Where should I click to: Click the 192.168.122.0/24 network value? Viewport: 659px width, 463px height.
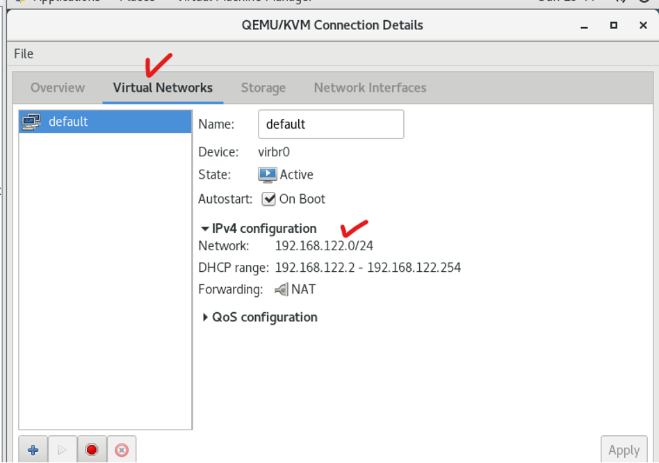[x=324, y=246]
